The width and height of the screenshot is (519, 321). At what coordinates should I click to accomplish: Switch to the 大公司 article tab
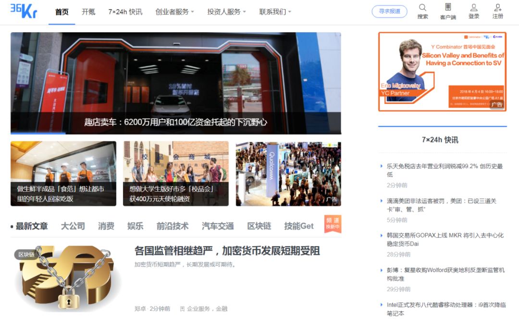pyautogui.click(x=73, y=226)
